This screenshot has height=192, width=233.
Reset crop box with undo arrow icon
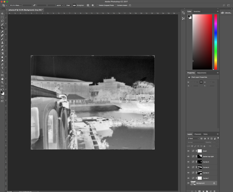[x=130, y=6]
